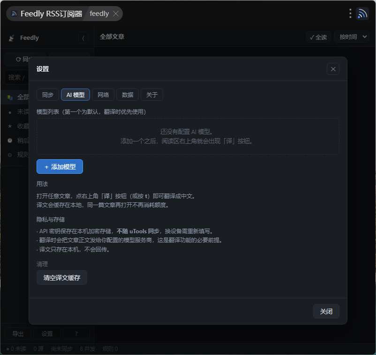Image resolution: width=376 pixels, height=355 pixels.
Task: Click the 还没有配置 AI 模型 placeholder text
Action: click(187, 132)
